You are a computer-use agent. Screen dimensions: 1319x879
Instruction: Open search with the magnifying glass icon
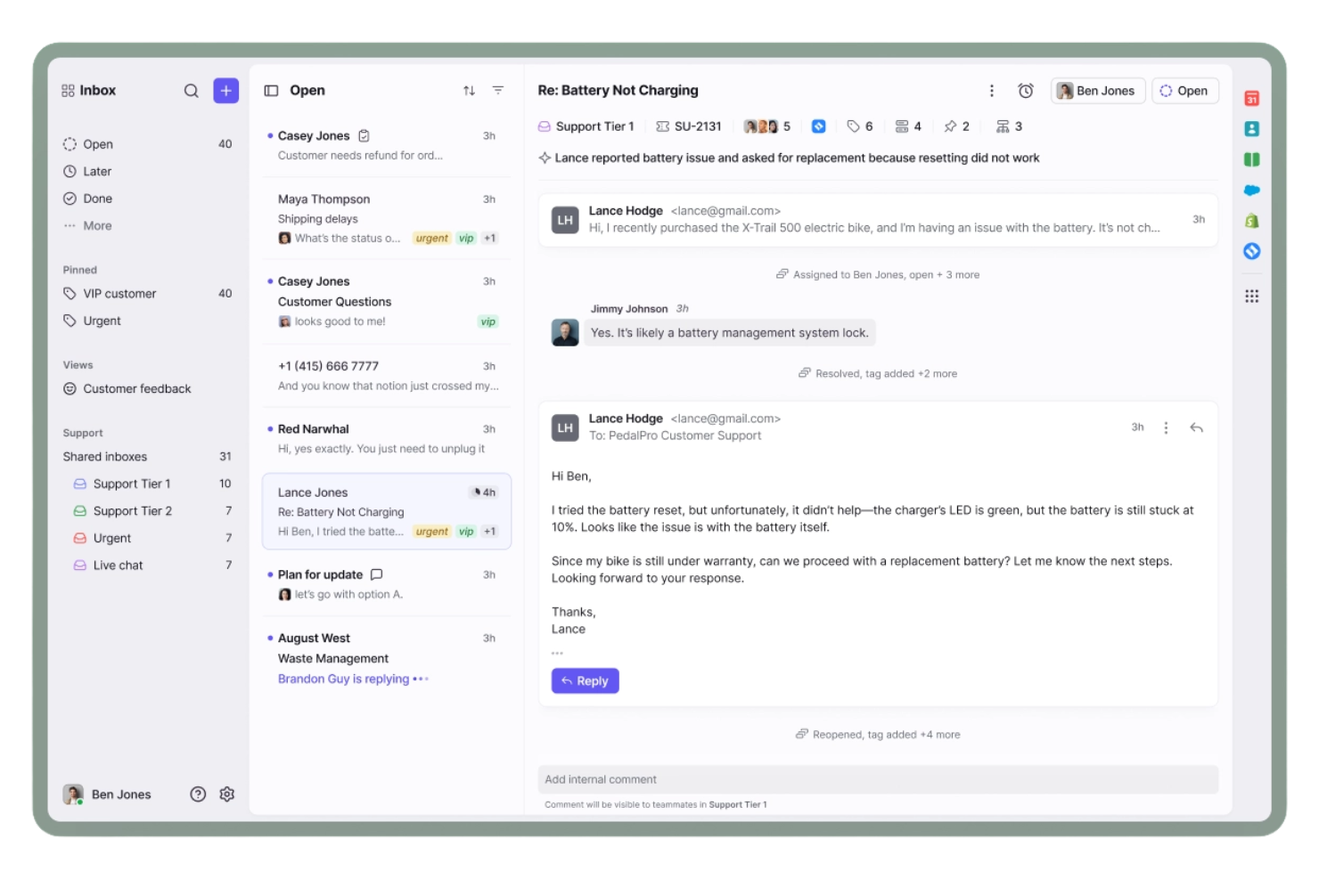click(x=191, y=90)
